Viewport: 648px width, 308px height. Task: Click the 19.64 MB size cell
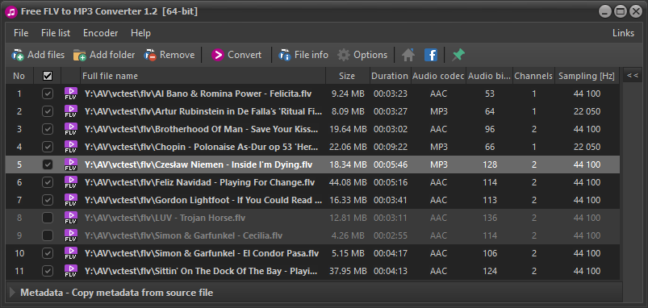point(348,129)
